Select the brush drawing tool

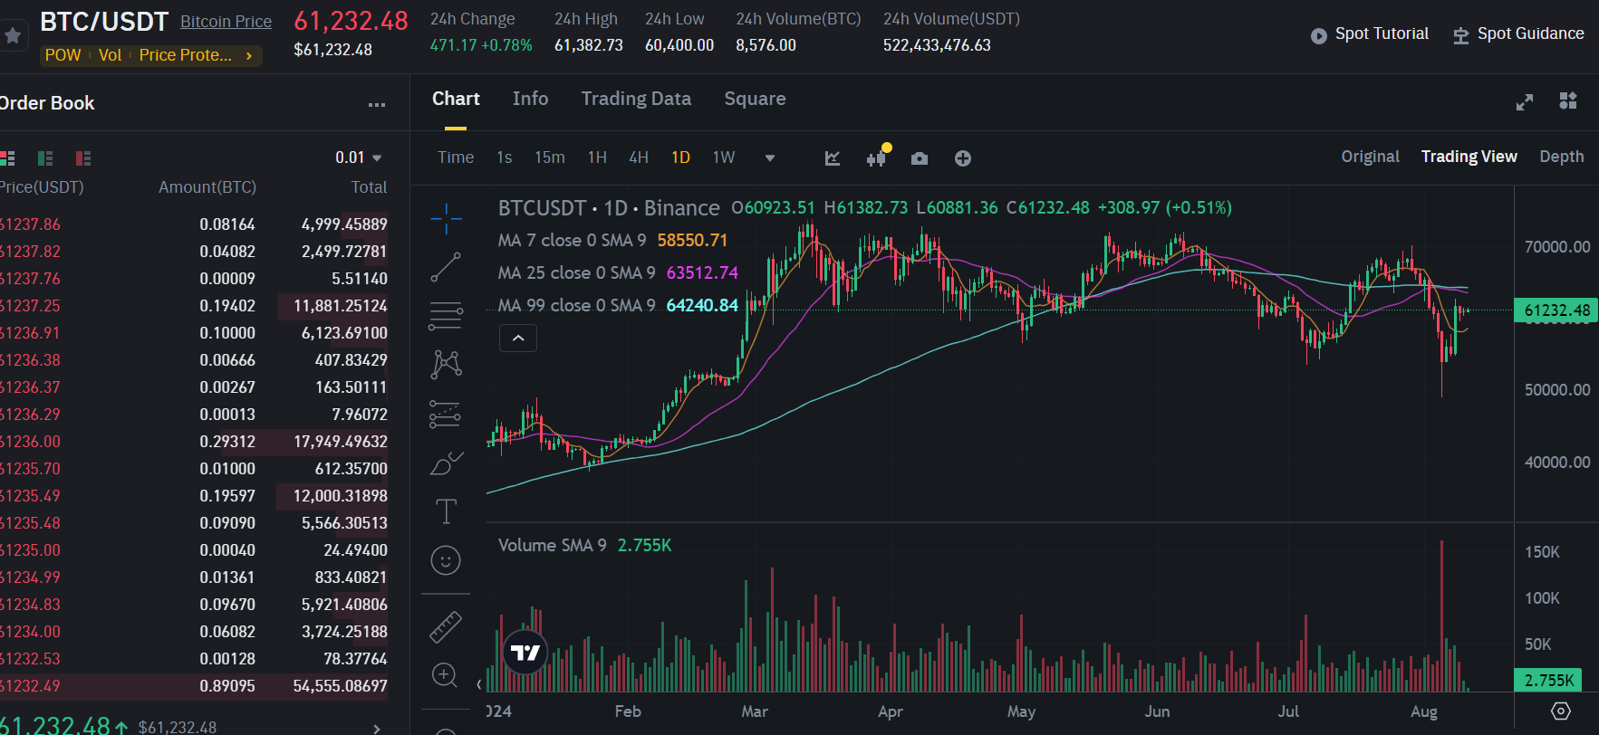(x=446, y=463)
